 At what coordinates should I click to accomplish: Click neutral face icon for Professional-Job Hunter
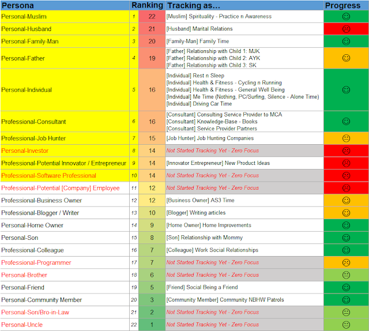click(346, 138)
